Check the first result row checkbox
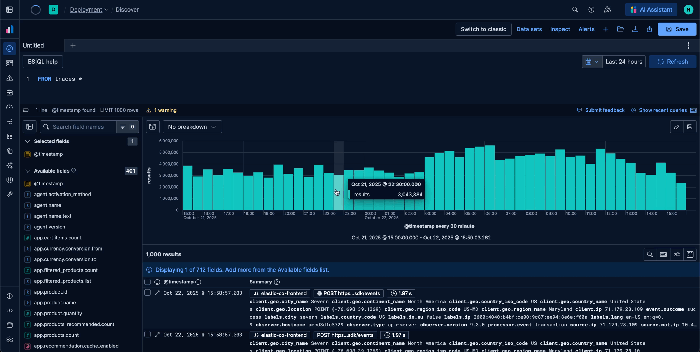Image resolution: width=700 pixels, height=352 pixels. (x=148, y=293)
